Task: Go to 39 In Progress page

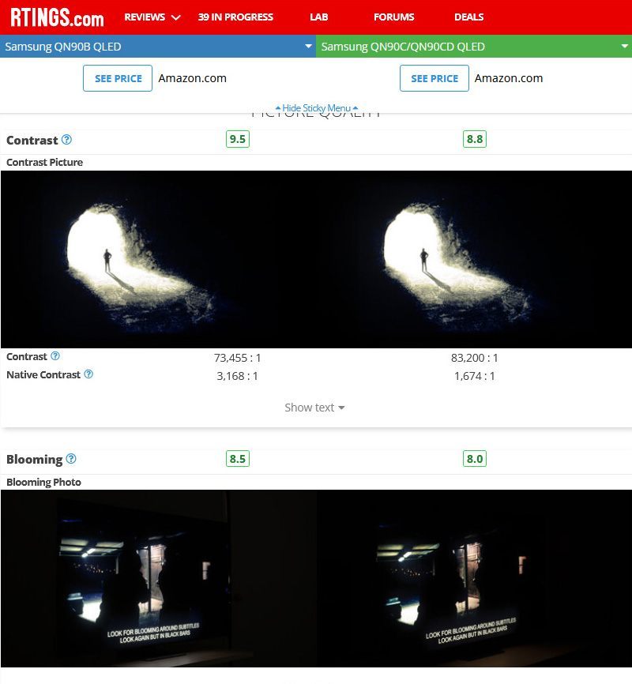Action: (235, 17)
